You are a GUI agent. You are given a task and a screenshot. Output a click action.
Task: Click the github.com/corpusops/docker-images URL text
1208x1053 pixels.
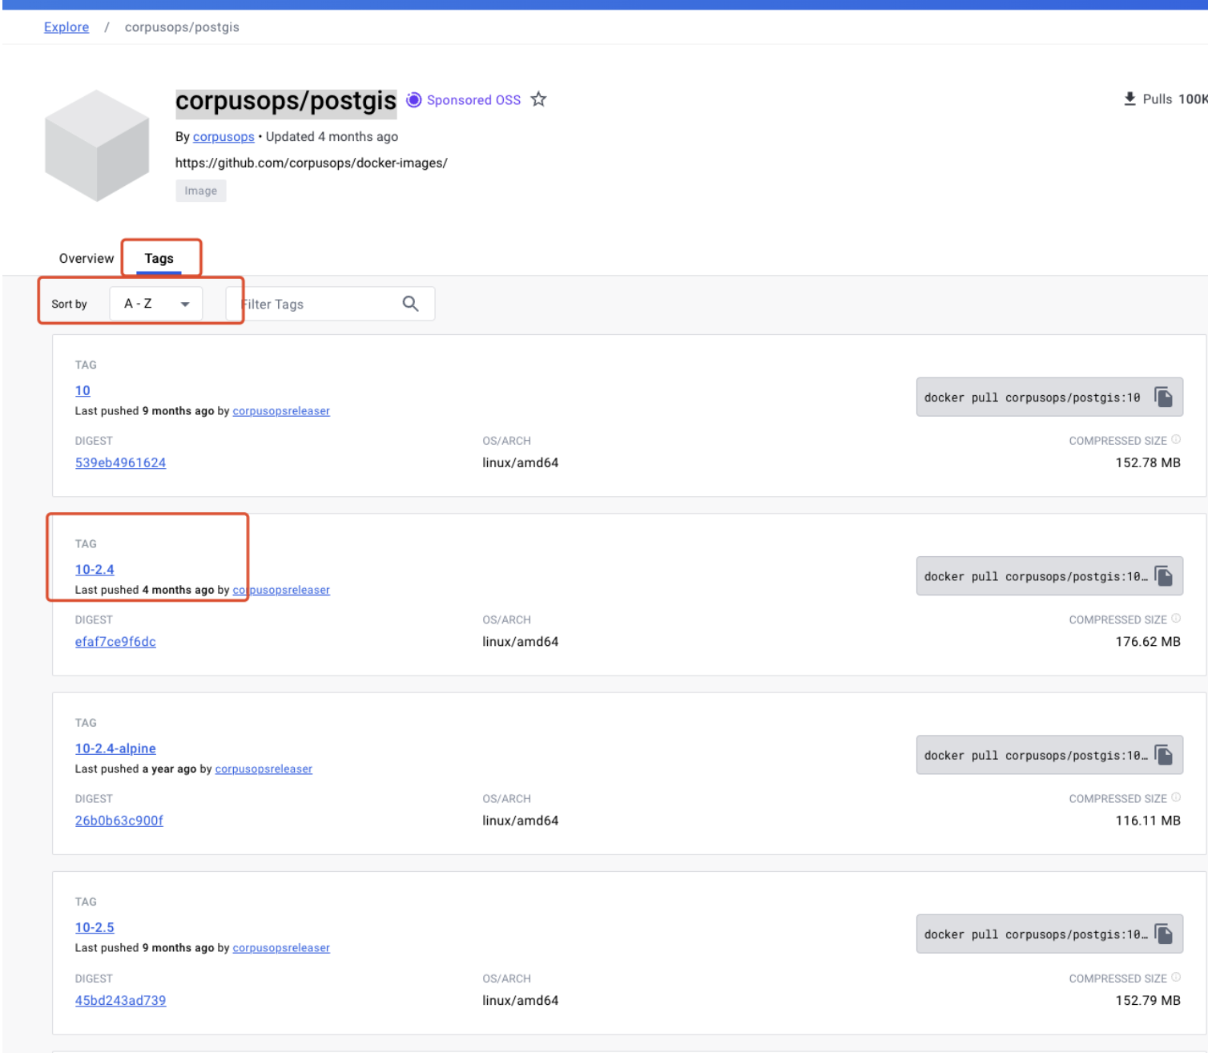coord(311,163)
